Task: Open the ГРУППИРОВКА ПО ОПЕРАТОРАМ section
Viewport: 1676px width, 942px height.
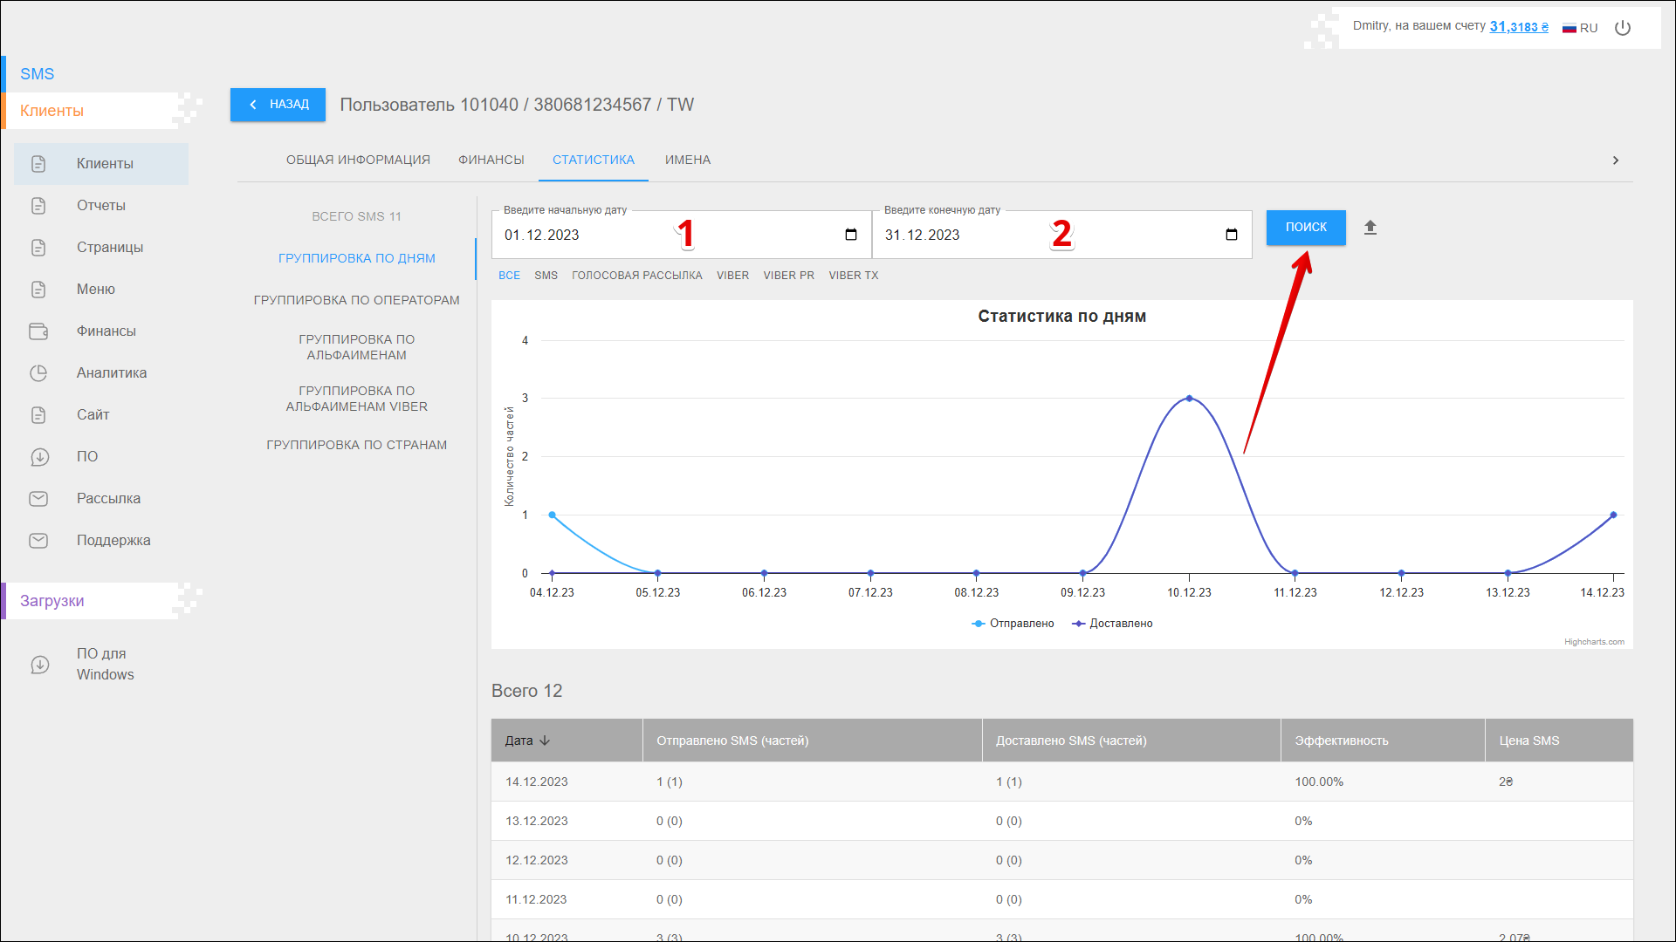Action: [356, 300]
